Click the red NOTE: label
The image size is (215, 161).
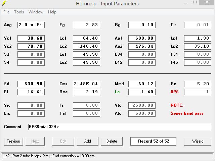(x=177, y=105)
